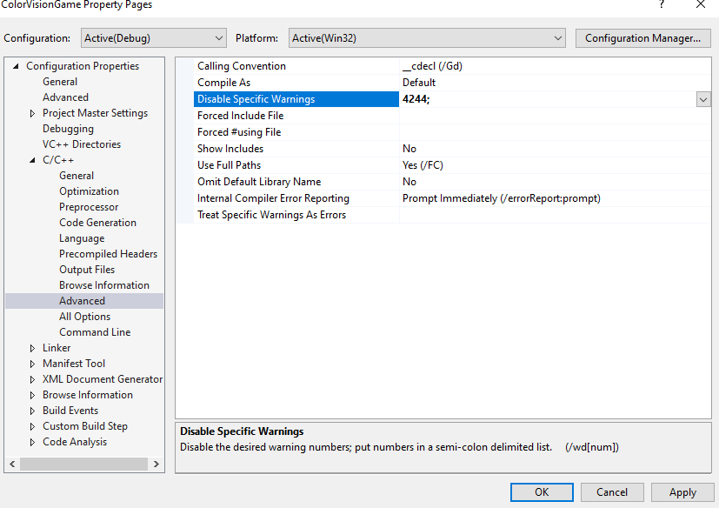
Task: Click the Apply button
Action: [682, 492]
